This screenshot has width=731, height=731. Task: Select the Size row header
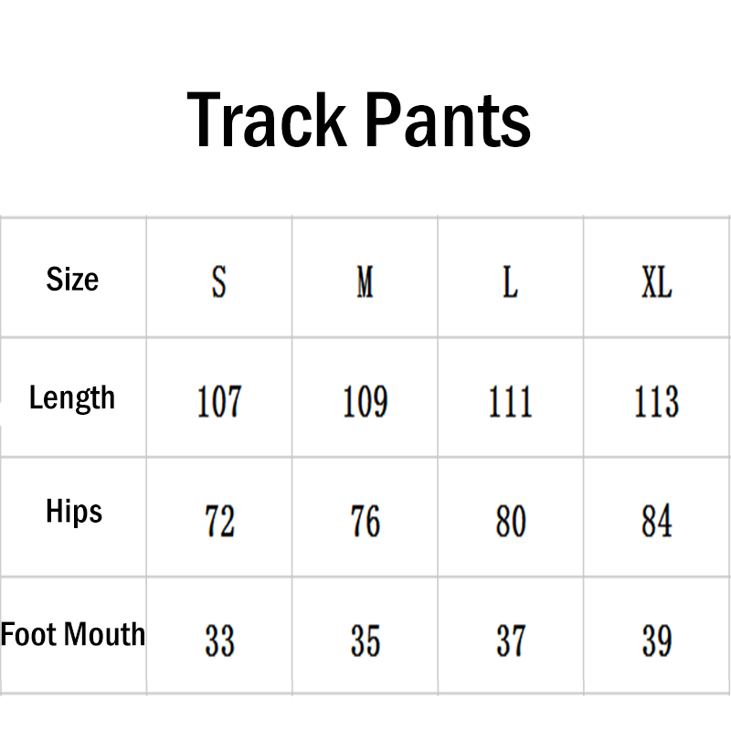coord(72,279)
